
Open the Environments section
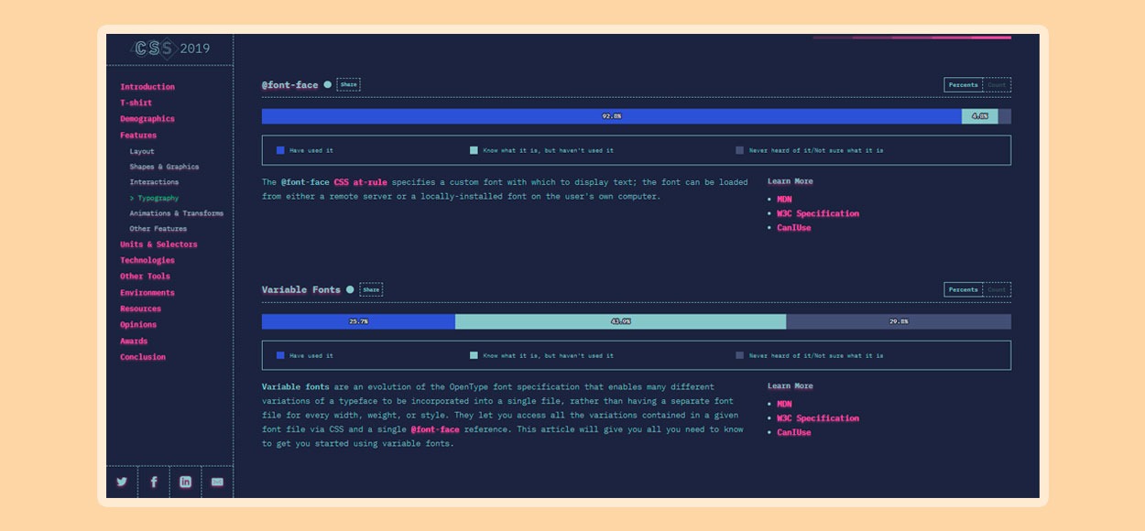pos(147,293)
